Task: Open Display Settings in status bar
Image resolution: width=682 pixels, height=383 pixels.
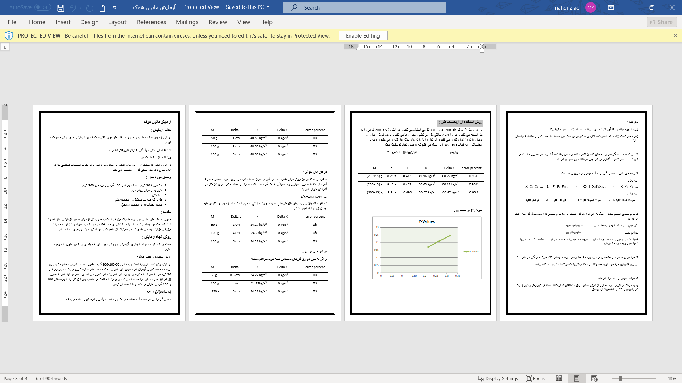Action: click(x=498, y=378)
